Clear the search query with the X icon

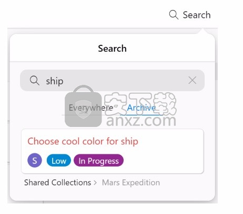193,81
